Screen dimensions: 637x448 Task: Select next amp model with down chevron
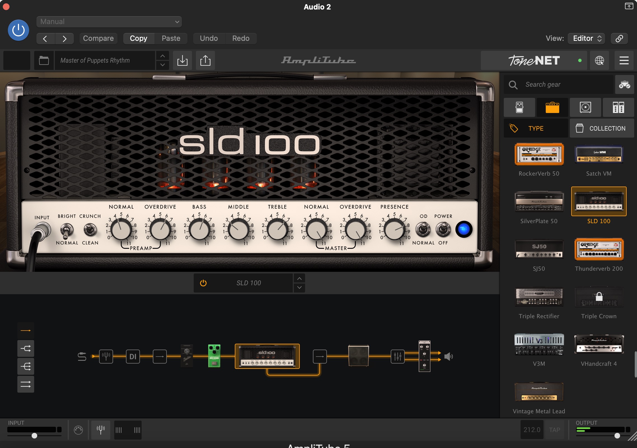[x=299, y=288]
